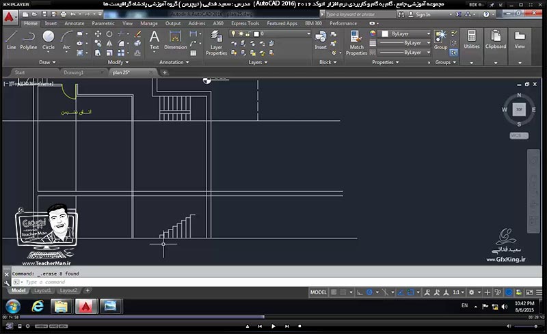Screen dimensions: 547x334
Task: Open annotation scale 1:1 dropdown
Action: coord(458,292)
